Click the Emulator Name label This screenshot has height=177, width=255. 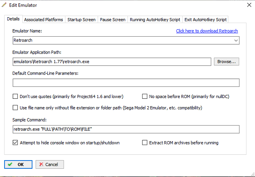coord(27,31)
